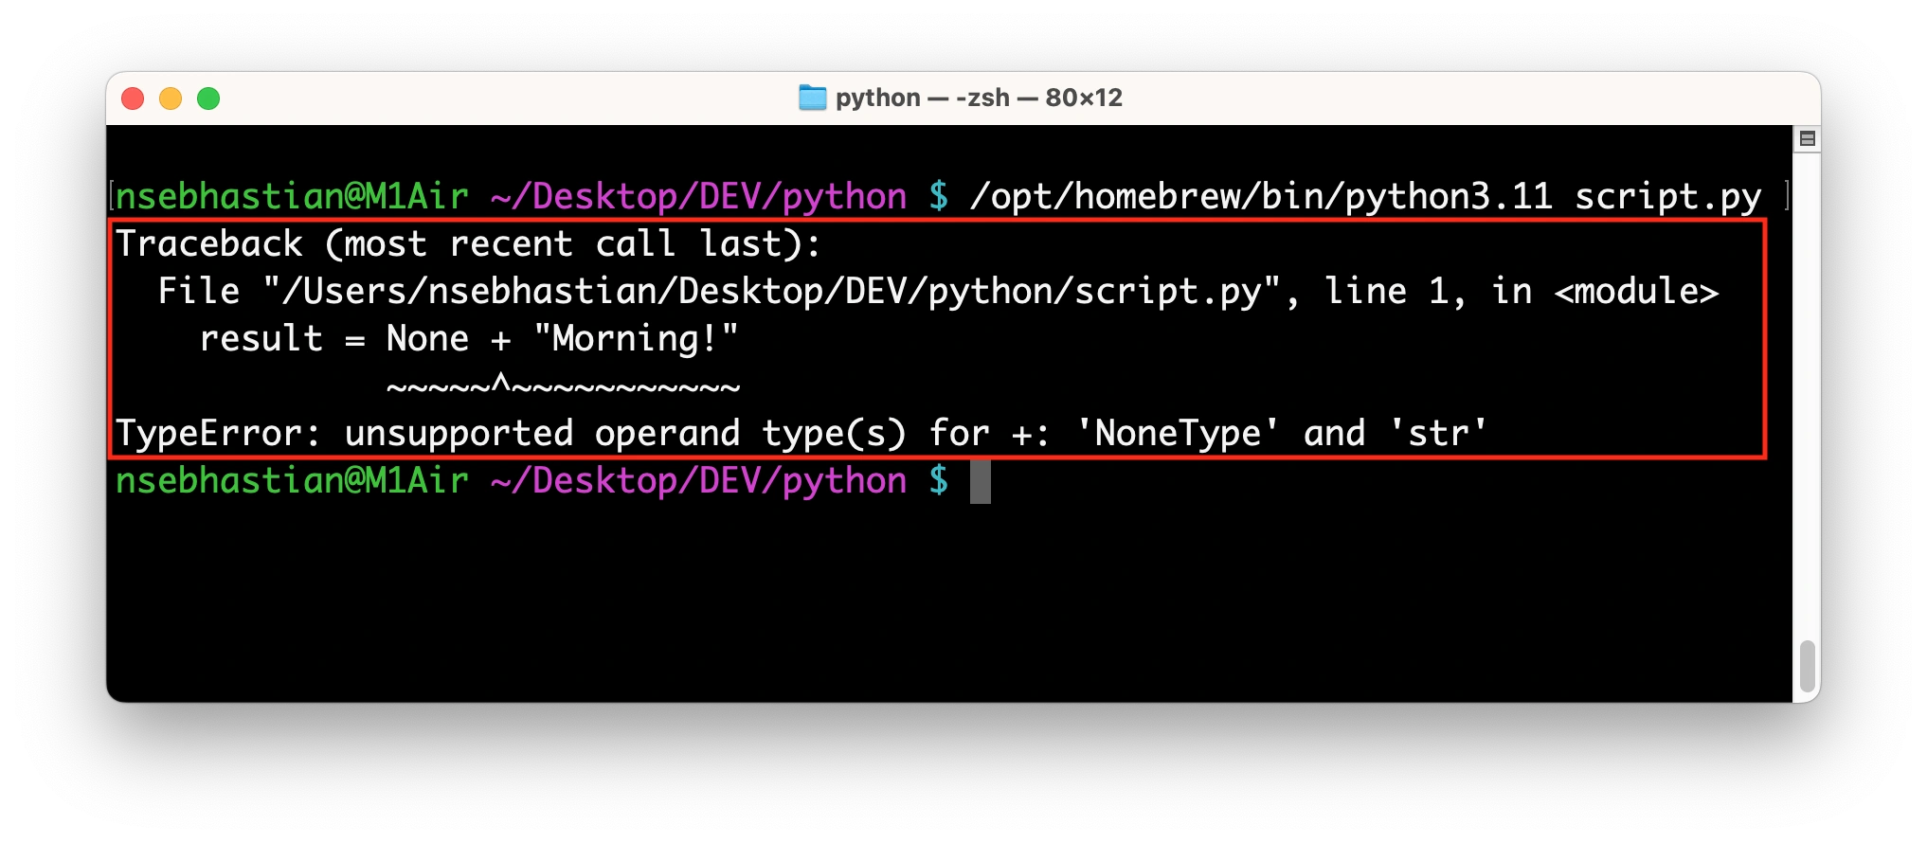This screenshot has height=843, width=1927.
Task: Click the gray cursor block at last prompt
Action: (x=981, y=481)
